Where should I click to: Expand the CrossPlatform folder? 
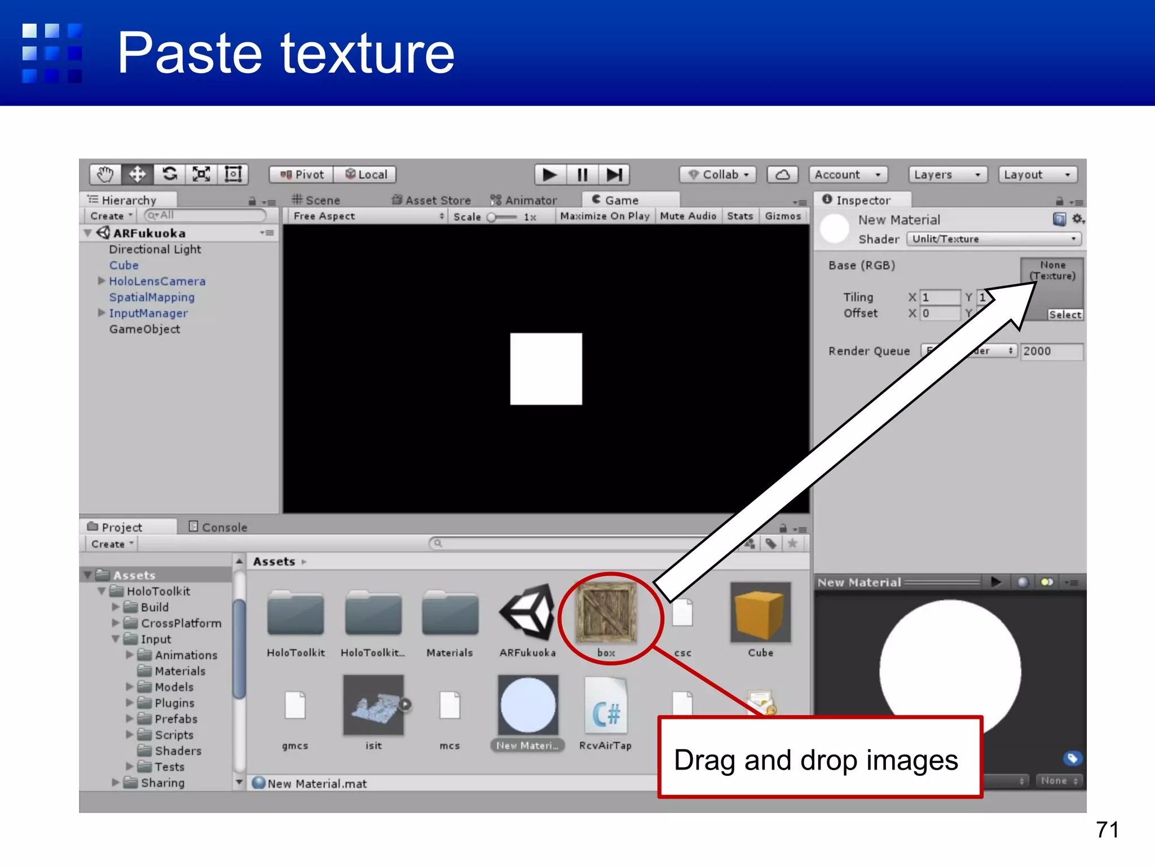click(x=116, y=623)
